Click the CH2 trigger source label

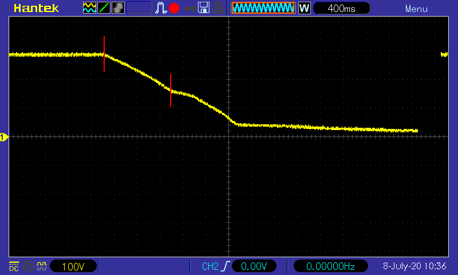210,266
